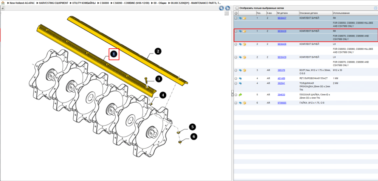Select callout 5 next to the washer
378x181 pixels.
pos(192,127)
